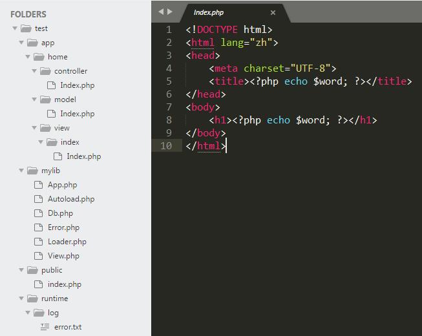Click the next tab arrow icon
The image size is (422, 336).
click(x=169, y=12)
